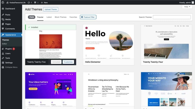Expand the Help dropdown

click(187, 7)
